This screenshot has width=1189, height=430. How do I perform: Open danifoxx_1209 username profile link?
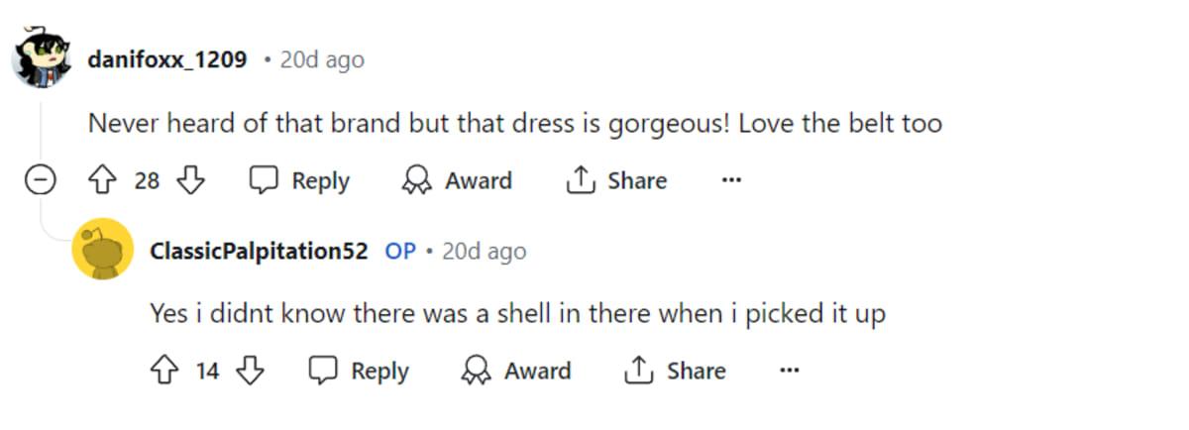coord(167,59)
